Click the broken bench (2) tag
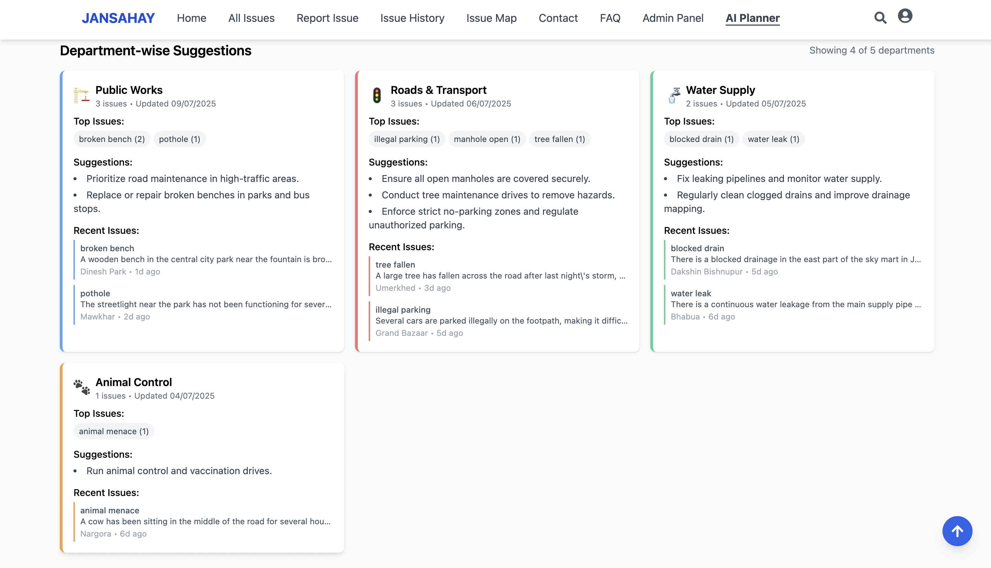 [112, 139]
